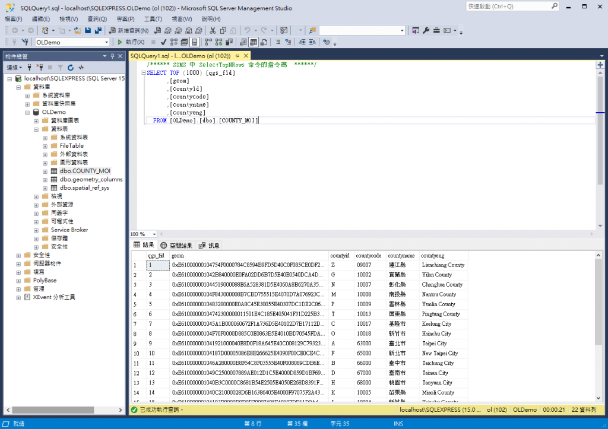The height and width of the screenshot is (429, 608).
Task: Click the countyeng column header
Action: click(x=443, y=256)
